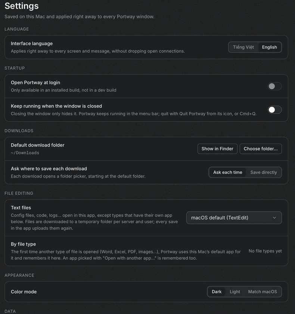Image resolution: width=295 pixels, height=314 pixels.
Task: Switch interface language to Tiếng Việt
Action: click(243, 47)
